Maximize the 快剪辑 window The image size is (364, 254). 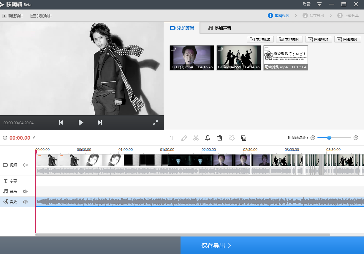344,4
